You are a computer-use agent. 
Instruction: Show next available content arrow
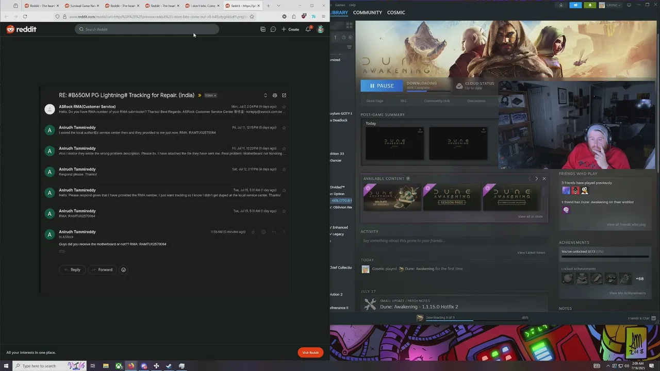coord(536,179)
